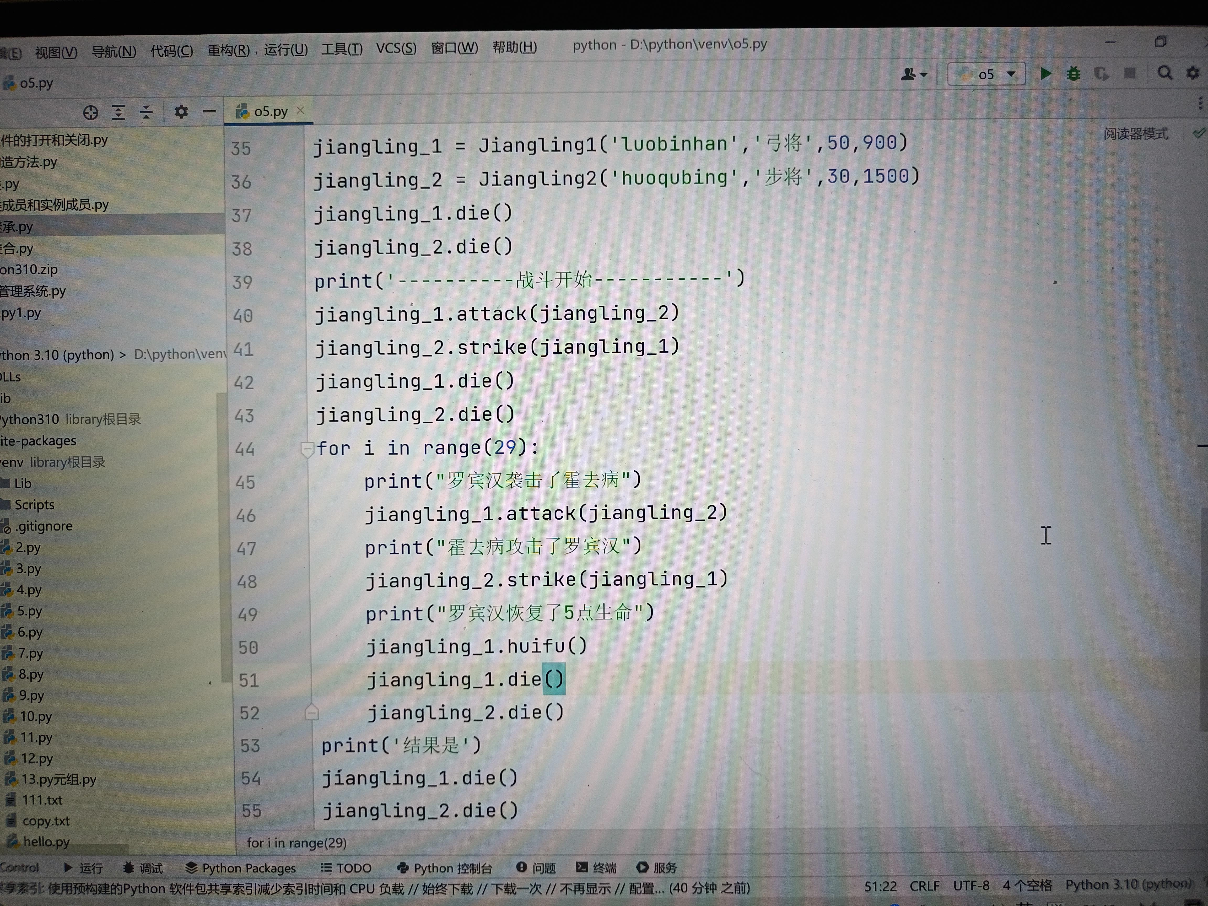This screenshot has height=906, width=1208.
Task: Open the TODO tool window
Action: coord(346,868)
